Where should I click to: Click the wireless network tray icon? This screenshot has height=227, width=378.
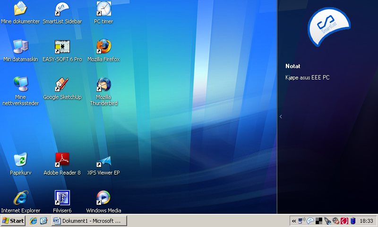coord(301,221)
